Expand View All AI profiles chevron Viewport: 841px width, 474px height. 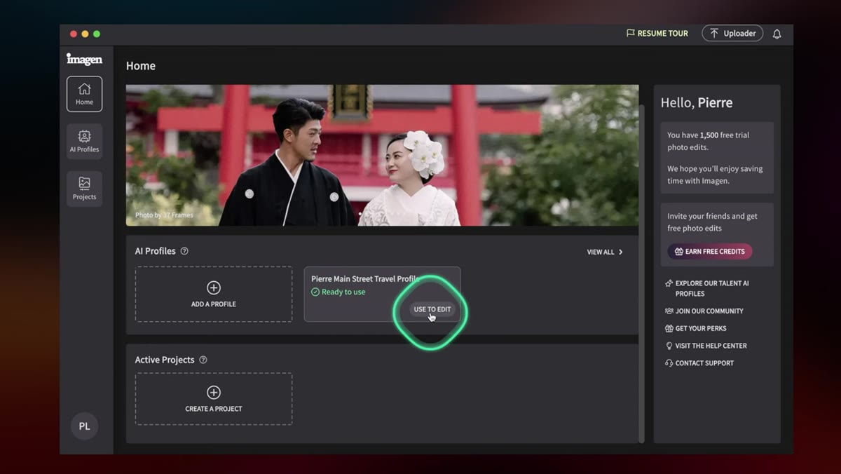pyautogui.click(x=621, y=252)
